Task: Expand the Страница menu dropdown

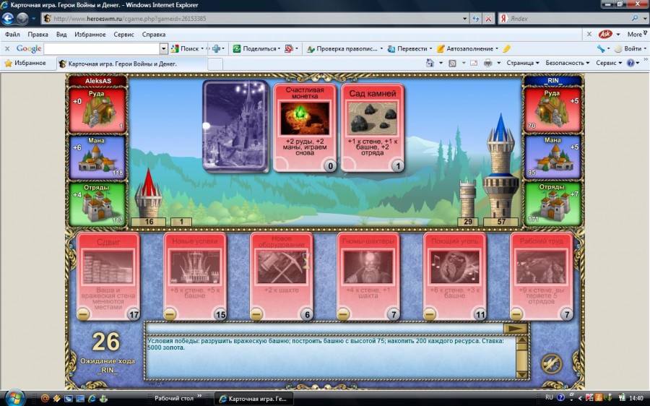Action: (x=522, y=63)
